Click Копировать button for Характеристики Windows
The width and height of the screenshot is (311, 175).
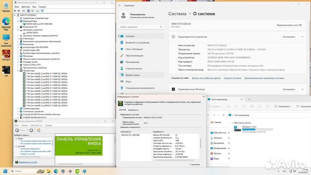pyautogui.click(x=289, y=89)
